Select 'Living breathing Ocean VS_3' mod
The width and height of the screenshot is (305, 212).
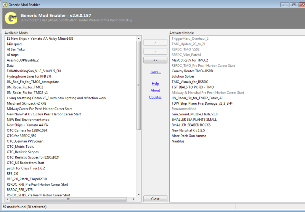[56, 98]
